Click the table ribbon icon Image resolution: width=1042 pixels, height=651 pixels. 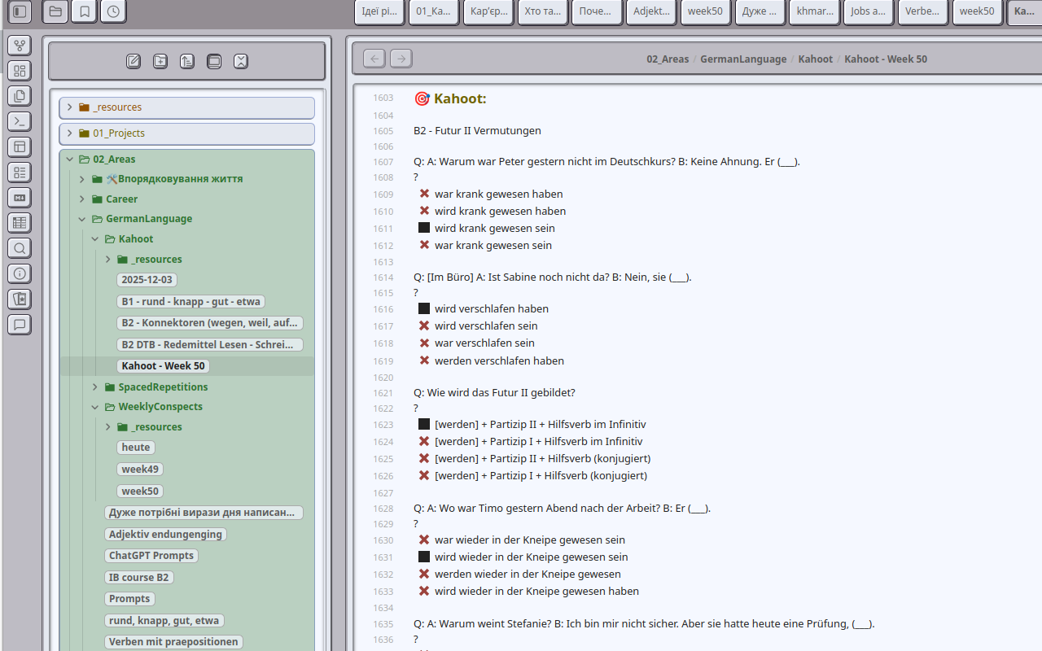pyautogui.click(x=20, y=223)
